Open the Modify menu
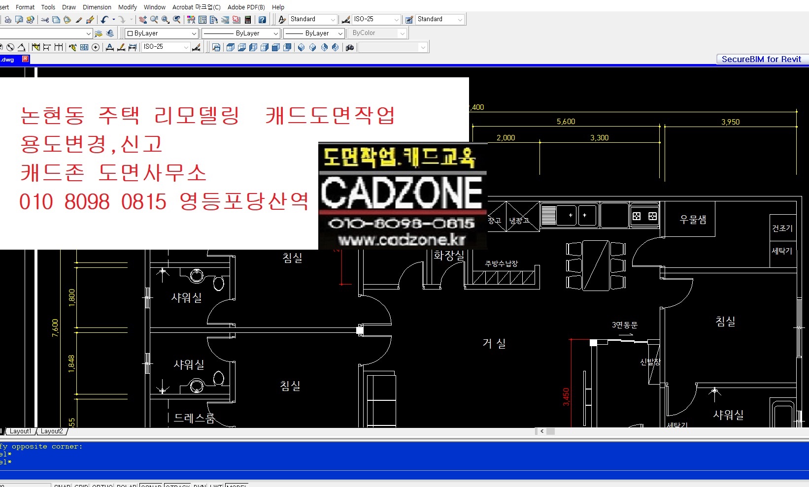809x487 pixels. pyautogui.click(x=128, y=7)
